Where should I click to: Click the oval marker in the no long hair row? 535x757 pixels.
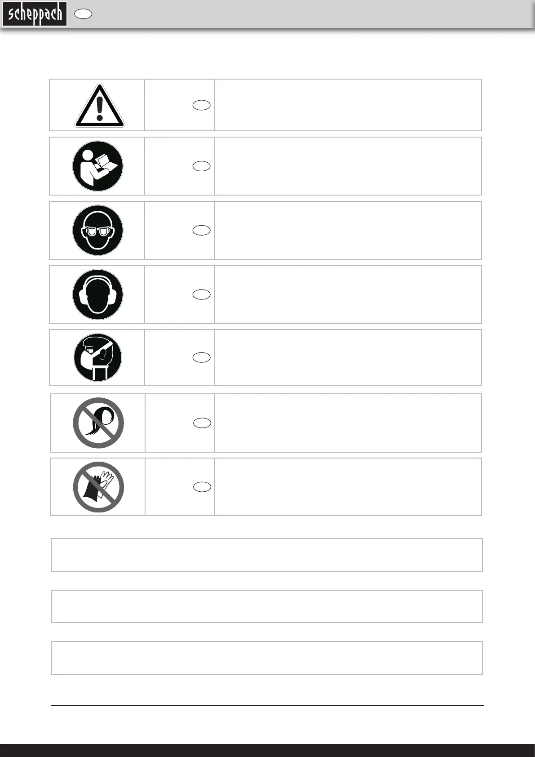202,423
